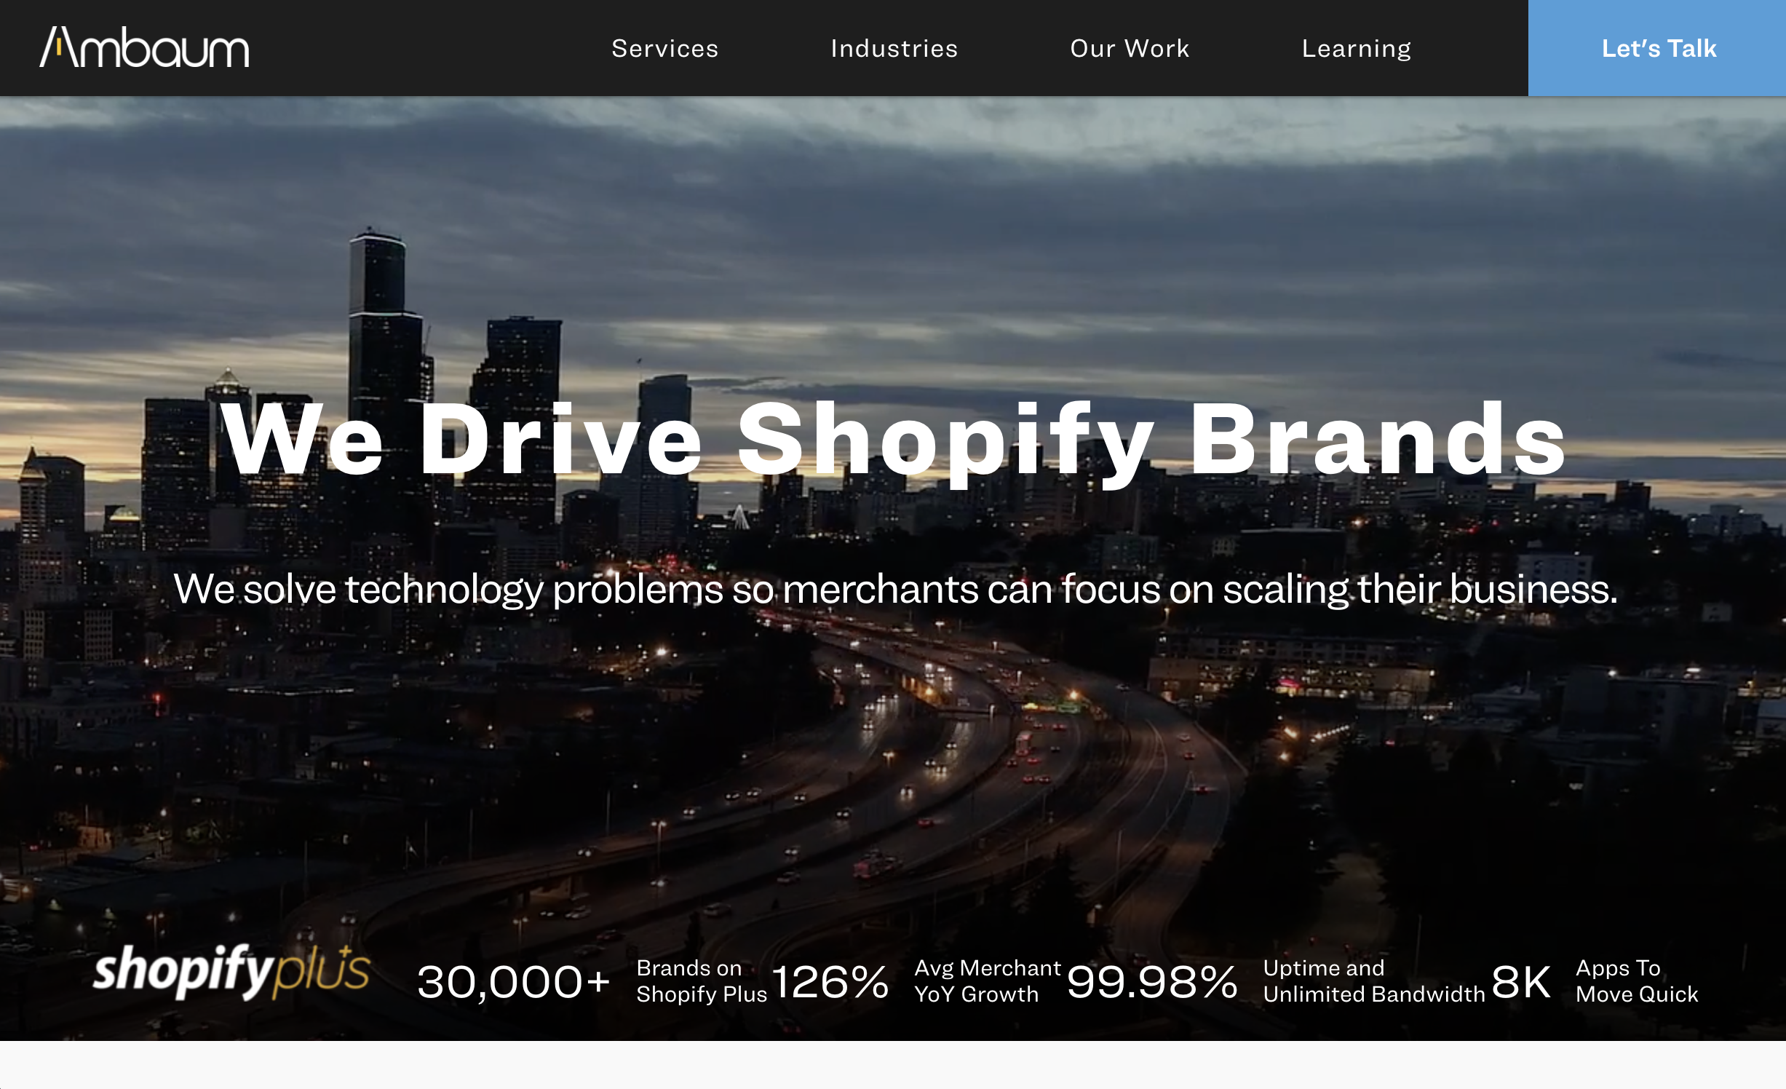
Task: Click the Avg Merchant YoY Growth label
Action: (986, 981)
